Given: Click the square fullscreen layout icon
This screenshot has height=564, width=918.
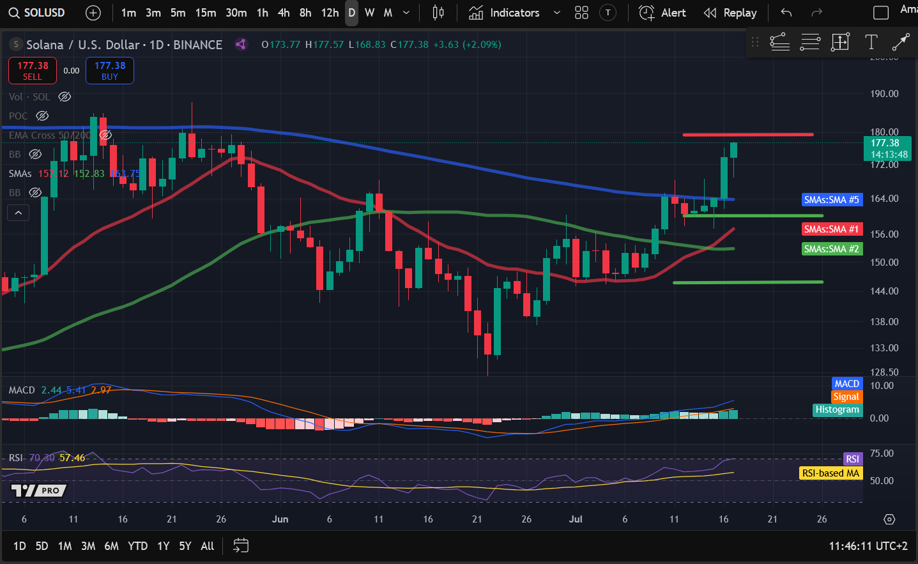Looking at the screenshot, I should click(x=881, y=13).
